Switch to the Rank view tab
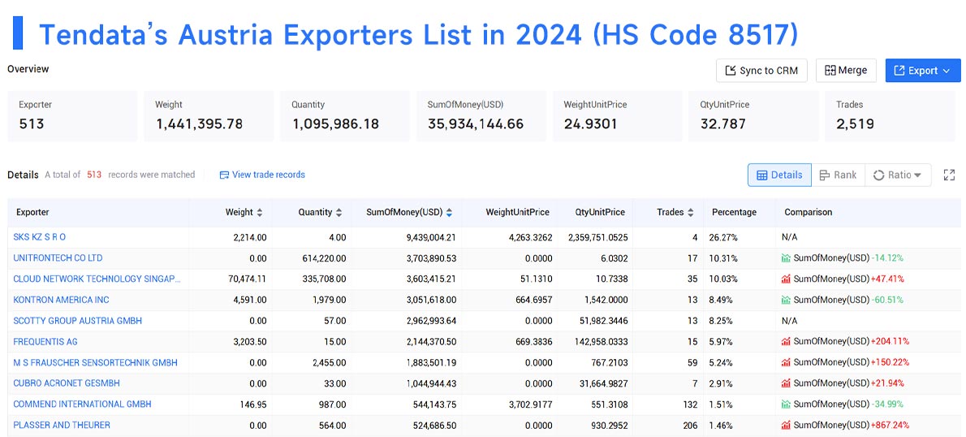966x437 pixels. coord(838,175)
